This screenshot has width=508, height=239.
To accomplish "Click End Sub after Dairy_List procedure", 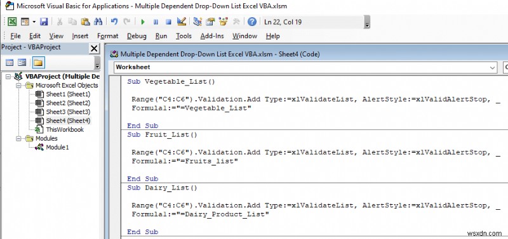I will [142, 232].
